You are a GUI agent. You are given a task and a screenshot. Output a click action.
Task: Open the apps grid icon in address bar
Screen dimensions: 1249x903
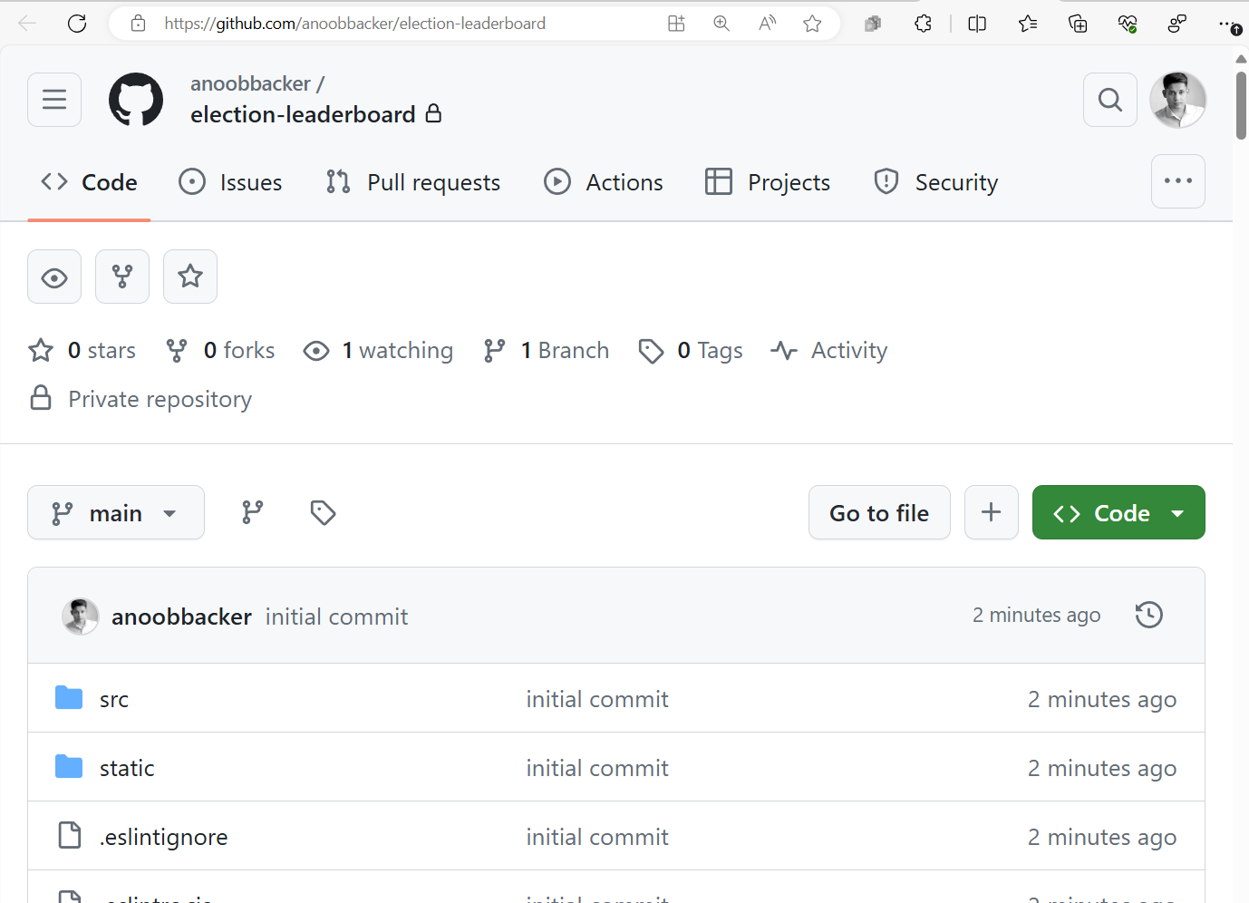[676, 24]
